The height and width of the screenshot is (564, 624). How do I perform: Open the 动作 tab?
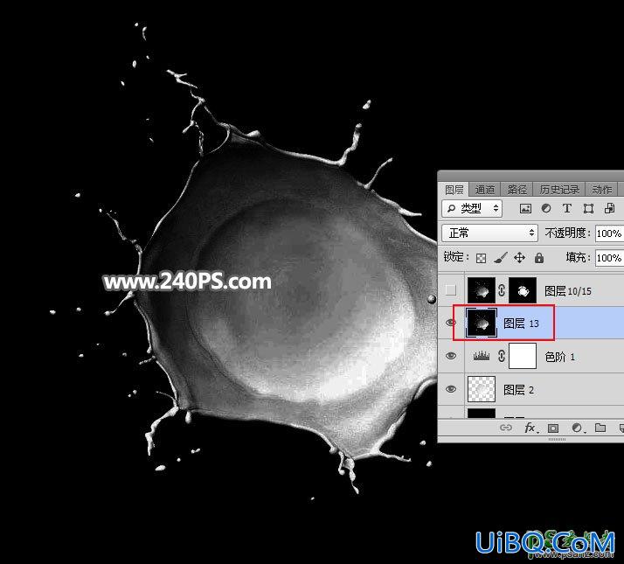pos(601,190)
